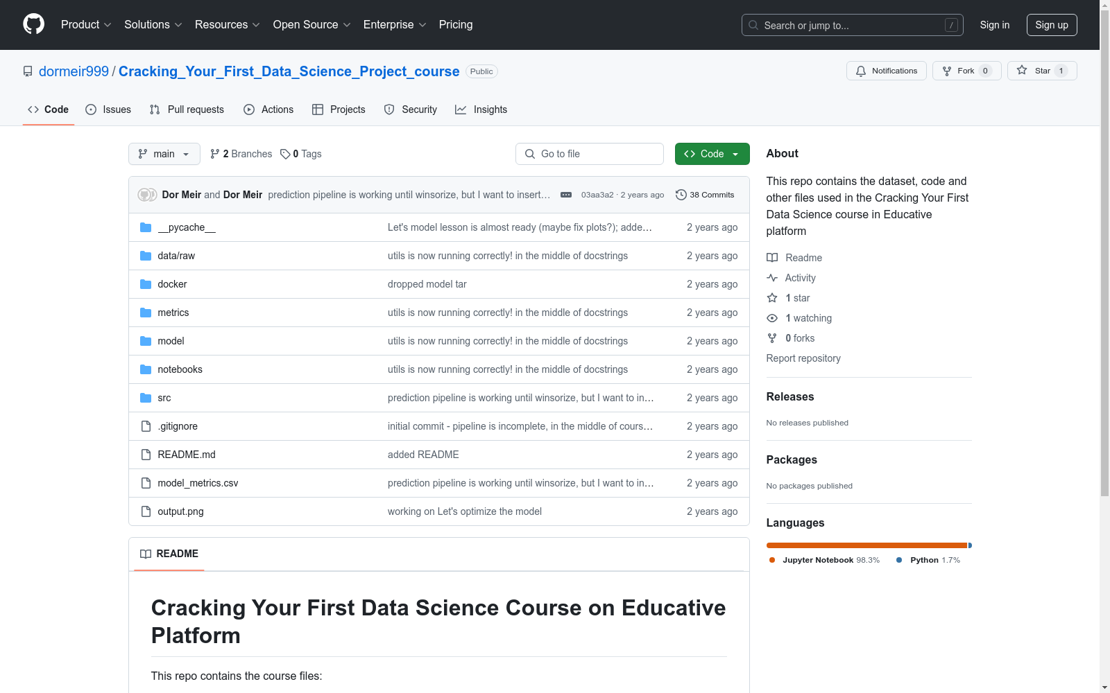Screen dimensions: 1110x693
Task: Click the Go to file input
Action: tap(590, 154)
